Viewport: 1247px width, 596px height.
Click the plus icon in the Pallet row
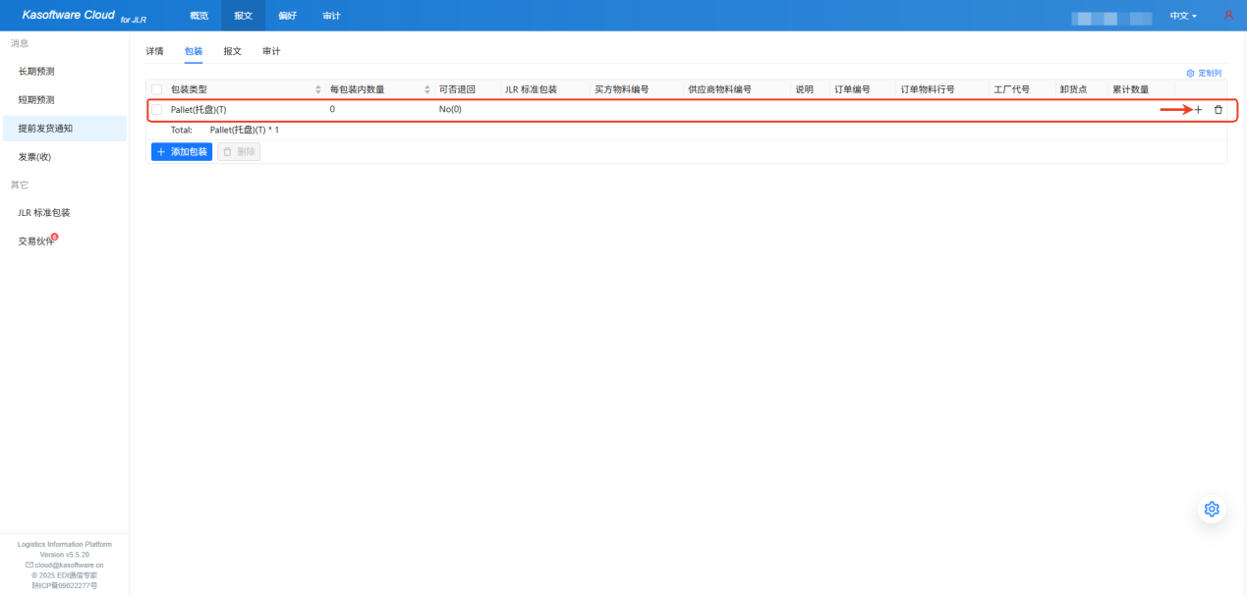tap(1198, 110)
